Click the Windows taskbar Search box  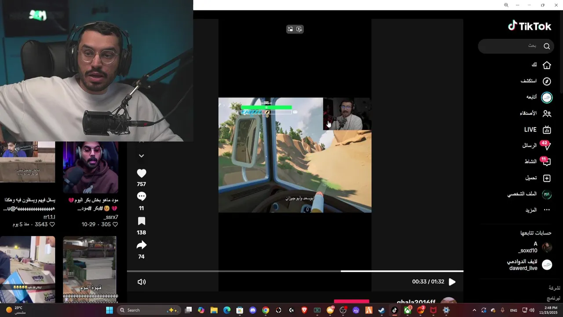coord(149,310)
